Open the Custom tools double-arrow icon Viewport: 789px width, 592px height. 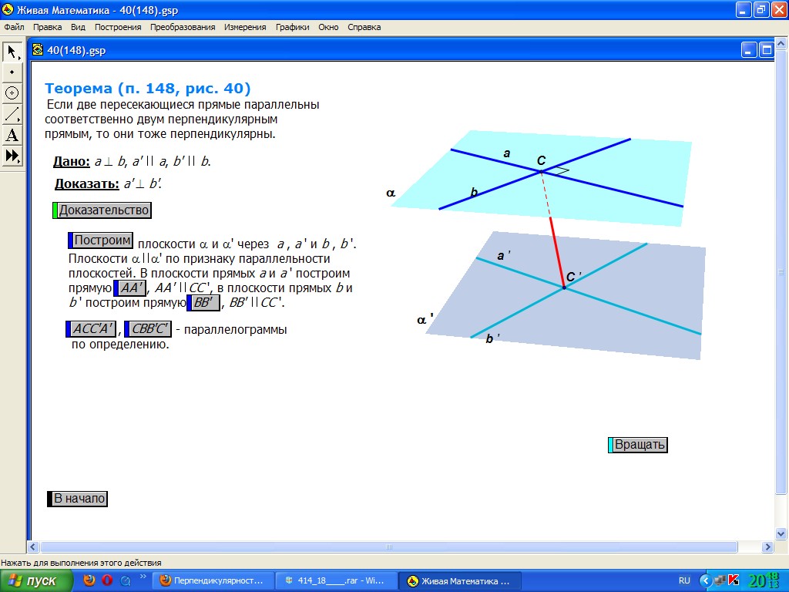pyautogui.click(x=12, y=156)
